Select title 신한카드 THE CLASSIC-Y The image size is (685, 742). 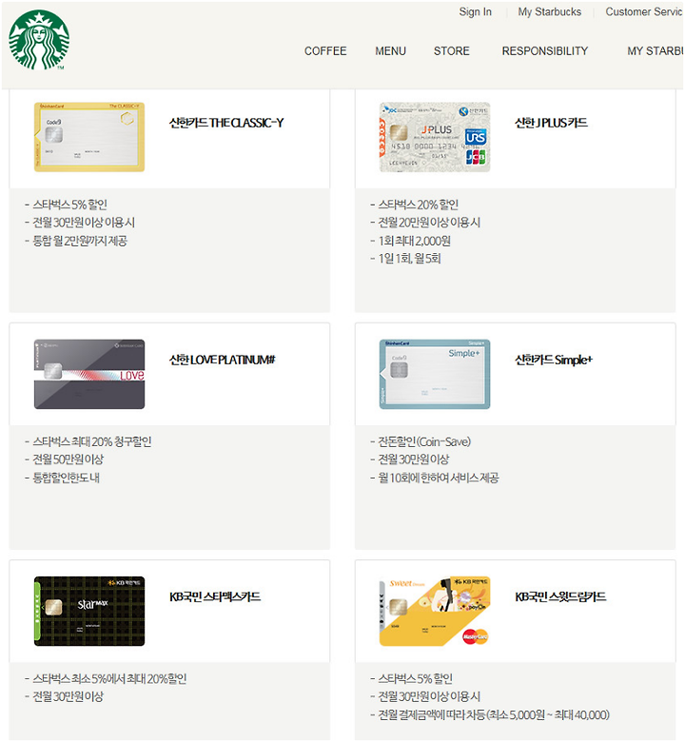coord(226,123)
